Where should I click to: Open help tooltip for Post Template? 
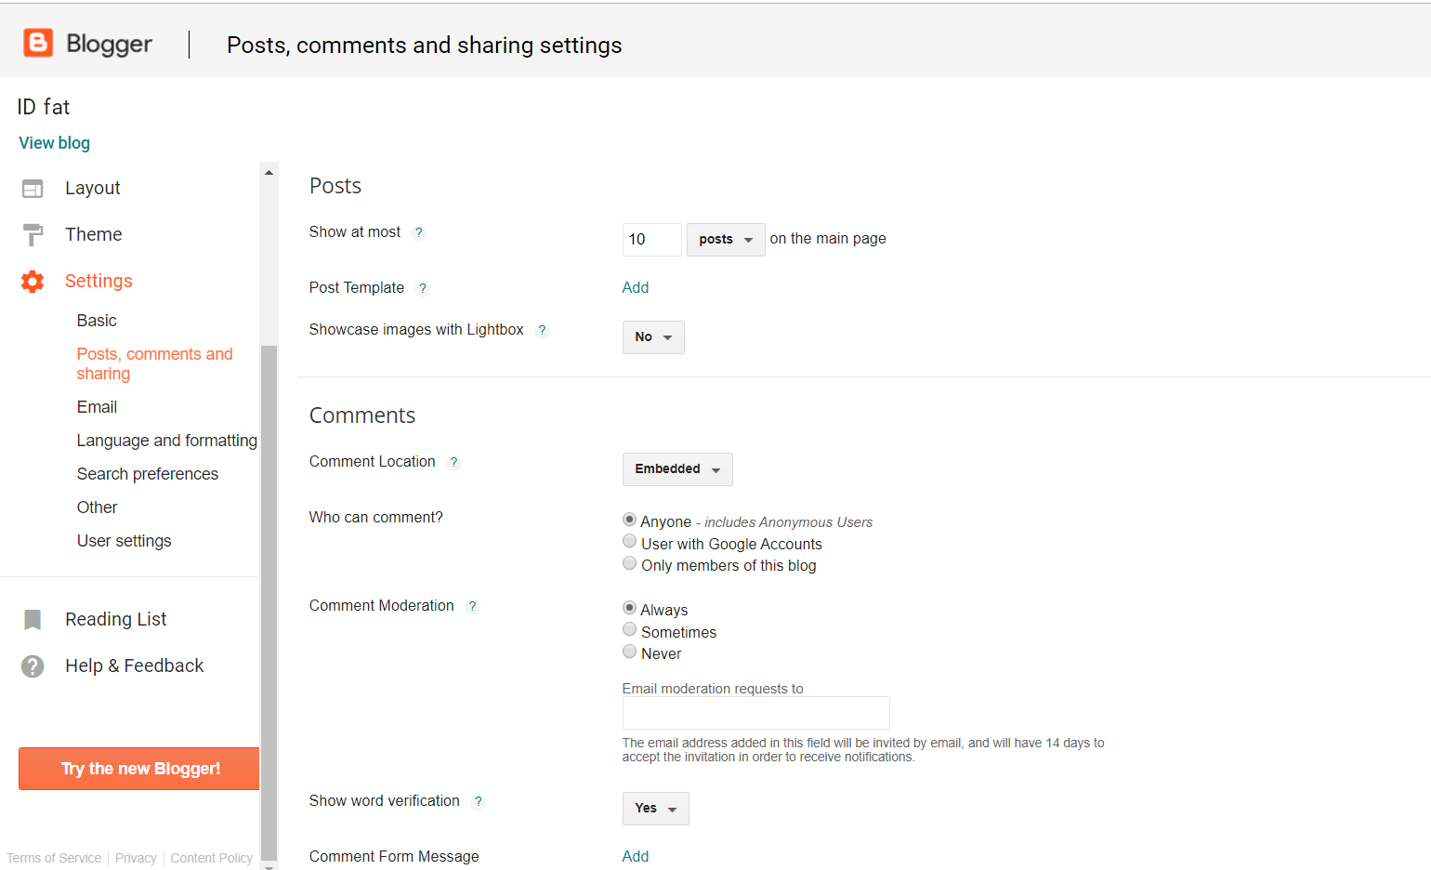click(423, 288)
